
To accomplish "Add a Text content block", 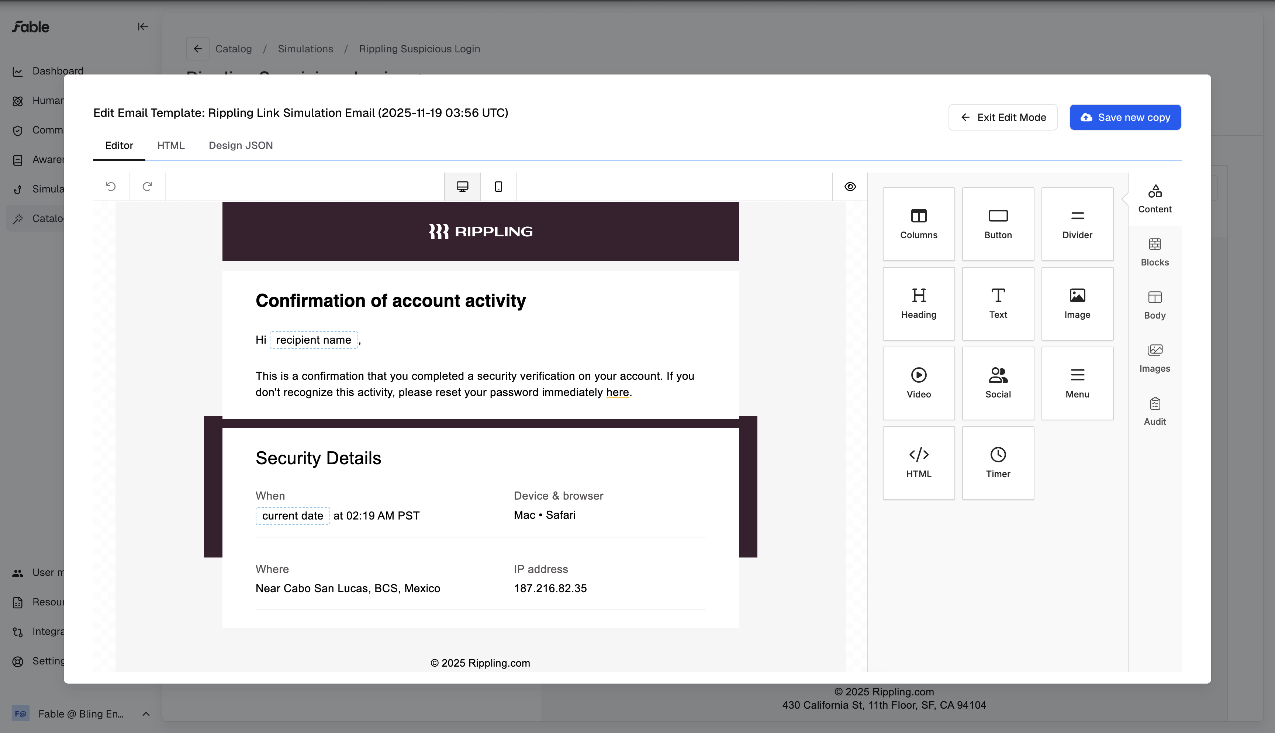I will 998,303.
